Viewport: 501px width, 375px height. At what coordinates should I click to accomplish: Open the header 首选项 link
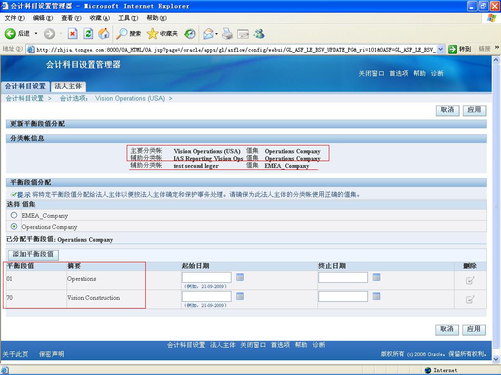point(398,73)
